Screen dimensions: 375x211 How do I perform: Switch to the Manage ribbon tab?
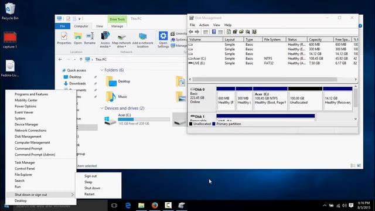click(x=117, y=26)
